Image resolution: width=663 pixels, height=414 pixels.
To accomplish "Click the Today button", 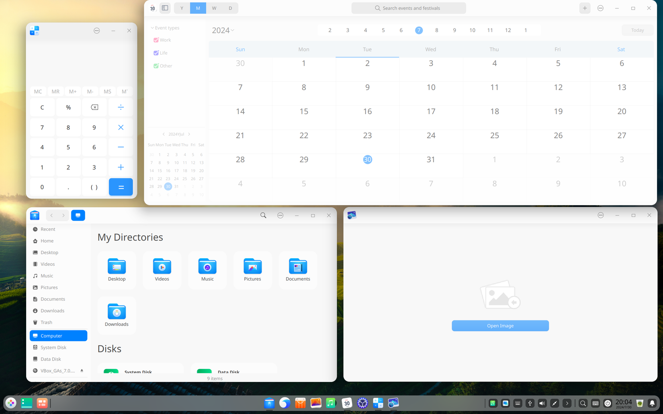I will click(637, 30).
